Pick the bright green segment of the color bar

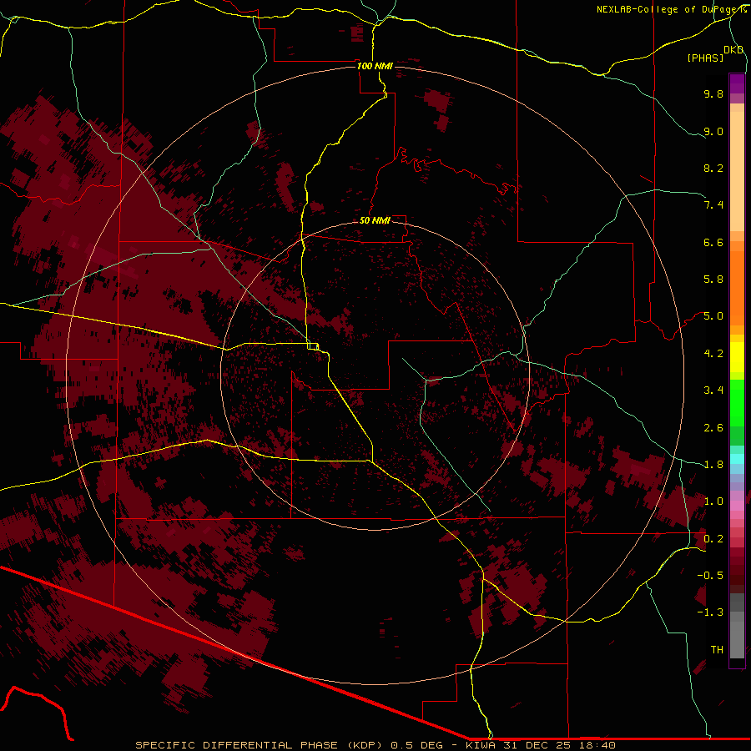(x=737, y=403)
